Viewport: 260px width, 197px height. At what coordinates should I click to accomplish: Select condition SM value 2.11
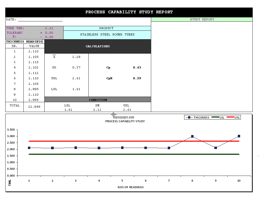click(97, 110)
